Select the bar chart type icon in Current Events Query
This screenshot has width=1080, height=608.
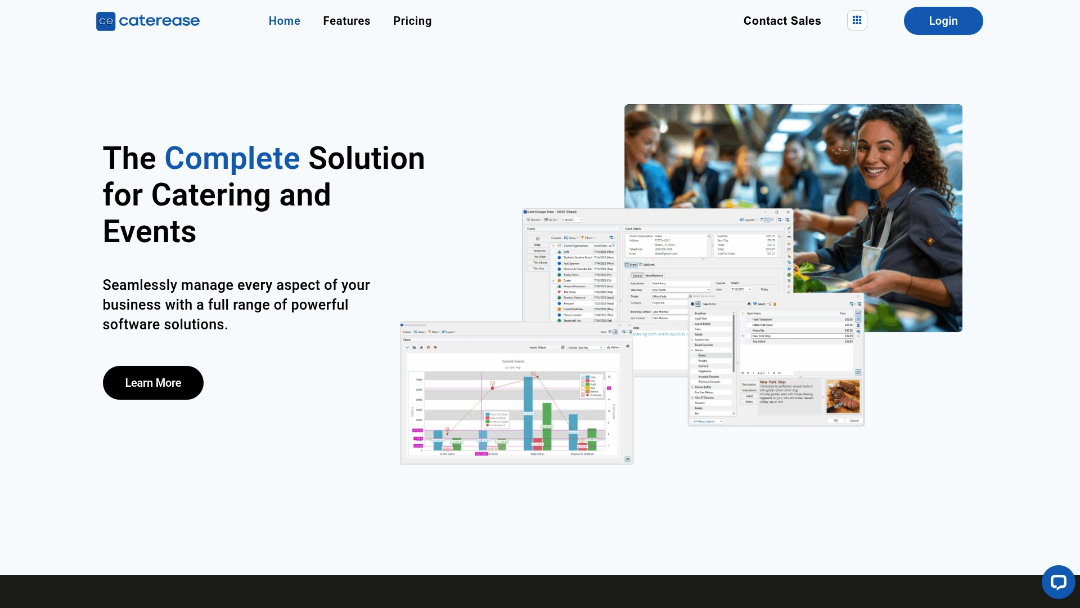[x=421, y=347]
